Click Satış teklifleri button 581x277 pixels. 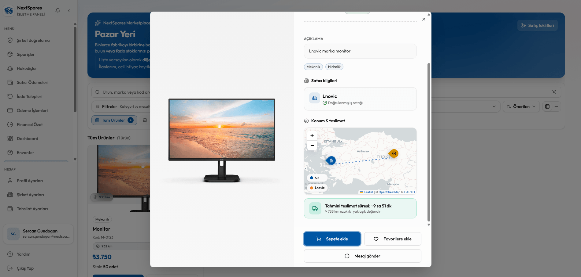click(x=538, y=25)
